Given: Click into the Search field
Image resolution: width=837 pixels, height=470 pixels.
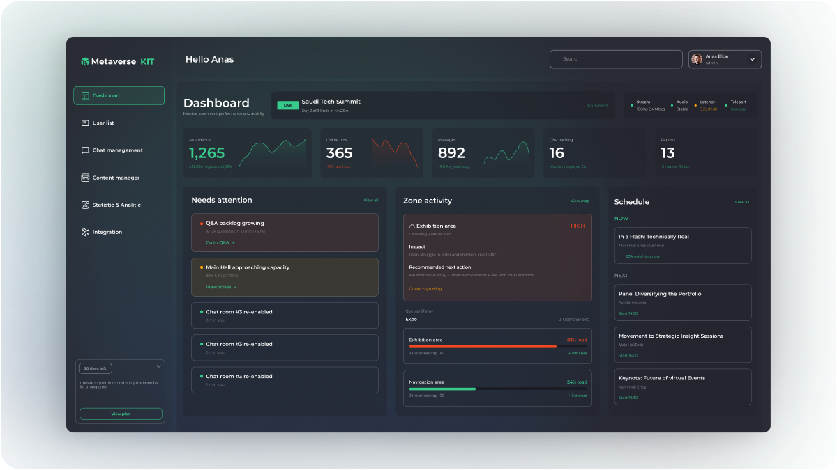Looking at the screenshot, I should coord(616,59).
